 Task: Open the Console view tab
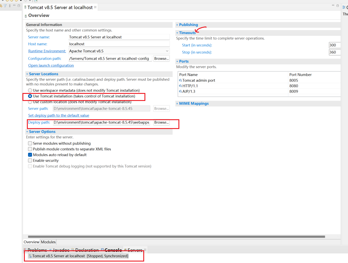tap(111, 250)
